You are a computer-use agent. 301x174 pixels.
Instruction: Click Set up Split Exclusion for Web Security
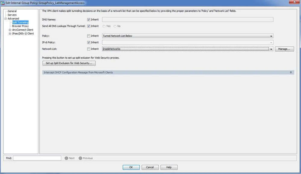click(69, 63)
